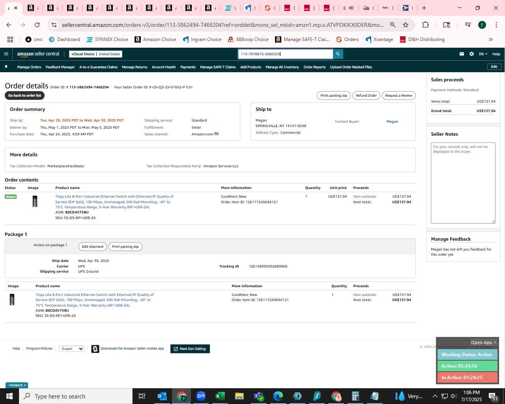Go back with the browser back arrow
The height and width of the screenshot is (404, 505).
[x=9, y=25]
